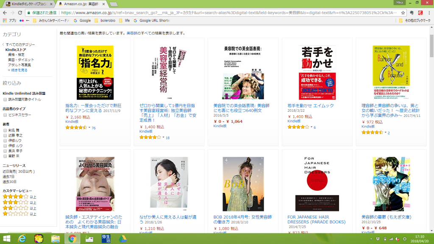The height and width of the screenshot is (244, 434).
Task: Open the bolerobio bookmark folder
Action: click(105, 20)
